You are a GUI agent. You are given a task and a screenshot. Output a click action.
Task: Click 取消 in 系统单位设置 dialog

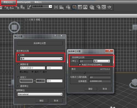[x=105, y=89]
